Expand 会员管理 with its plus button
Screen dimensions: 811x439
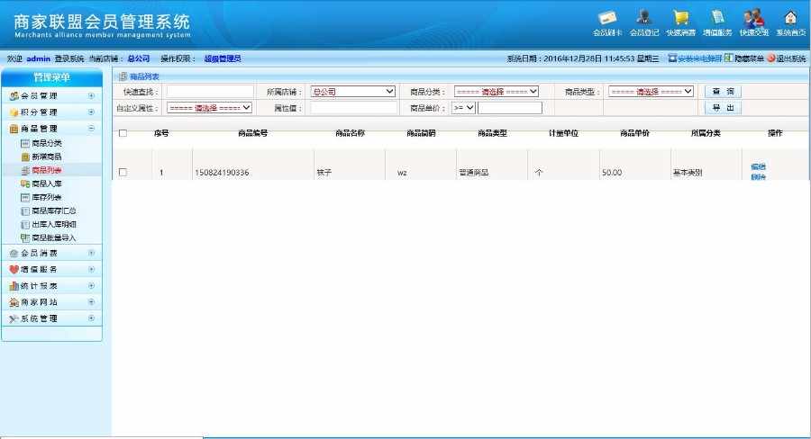click(92, 95)
